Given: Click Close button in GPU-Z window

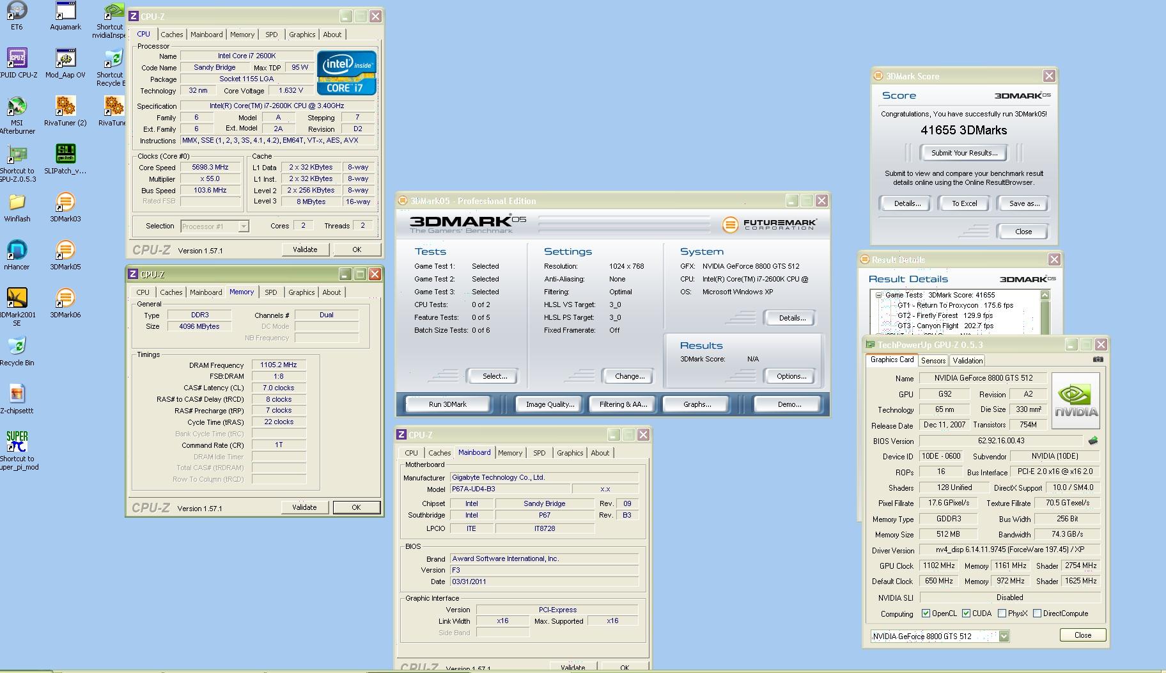Looking at the screenshot, I should click(1082, 635).
